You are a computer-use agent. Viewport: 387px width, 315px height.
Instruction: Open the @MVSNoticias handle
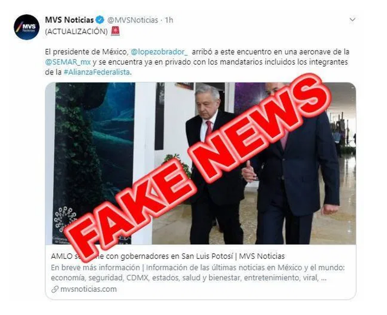click(133, 20)
